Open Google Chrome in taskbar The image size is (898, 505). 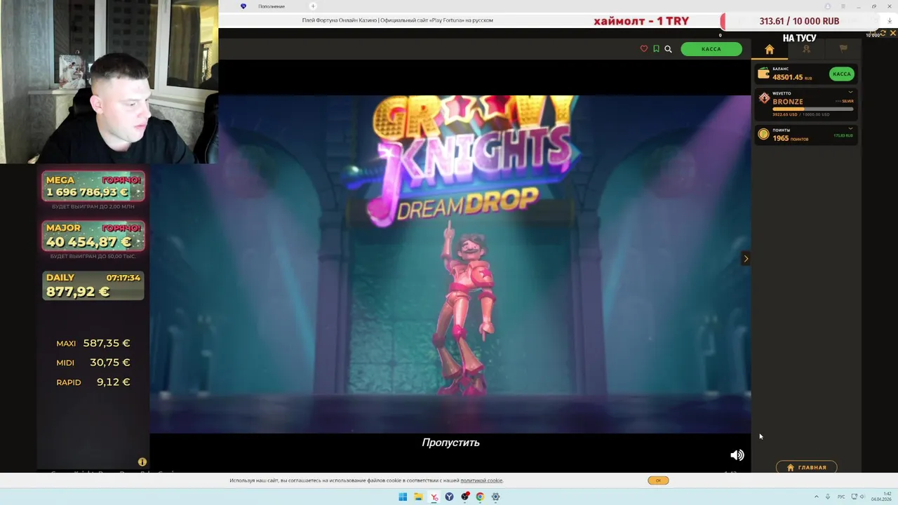click(x=480, y=497)
